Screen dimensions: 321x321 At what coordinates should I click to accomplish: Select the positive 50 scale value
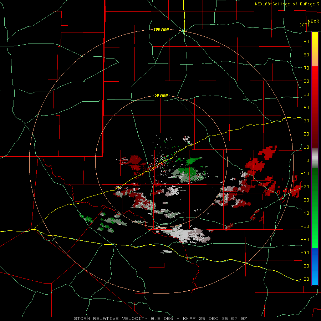click(x=306, y=95)
